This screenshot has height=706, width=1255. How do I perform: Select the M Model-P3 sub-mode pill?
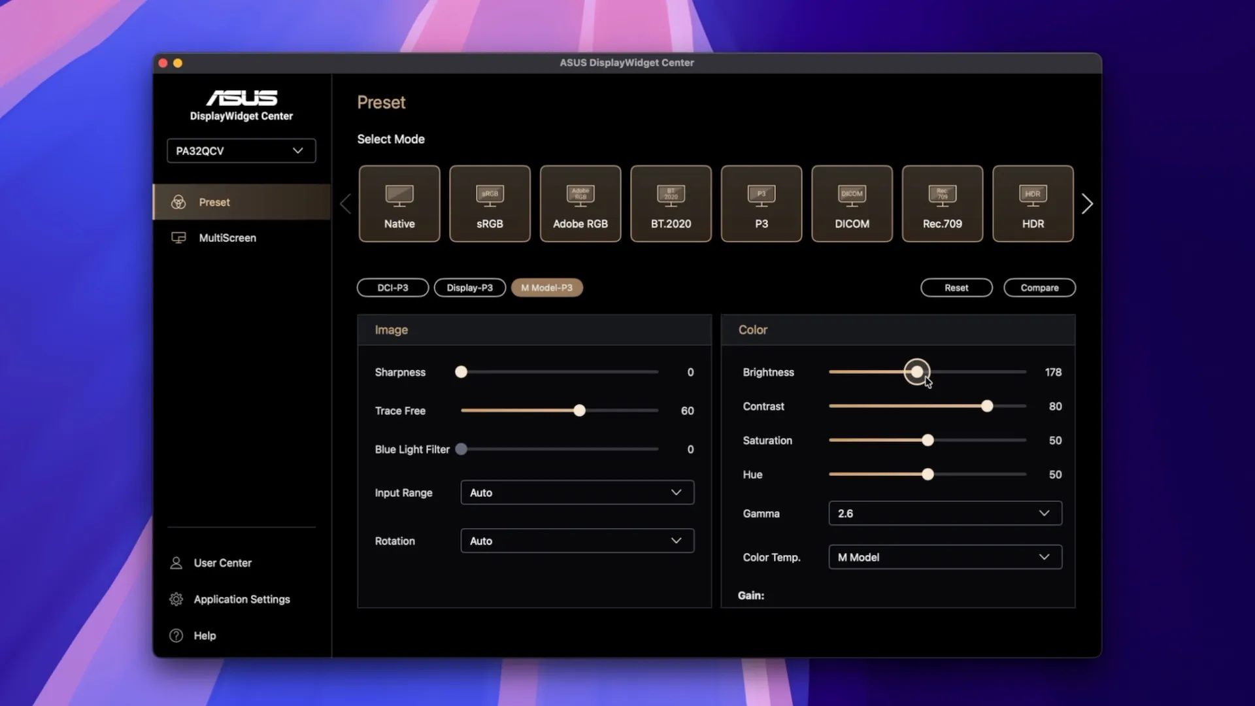[x=546, y=288]
